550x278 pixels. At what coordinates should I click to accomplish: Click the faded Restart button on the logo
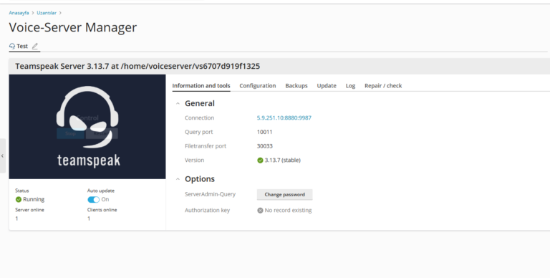click(x=102, y=133)
